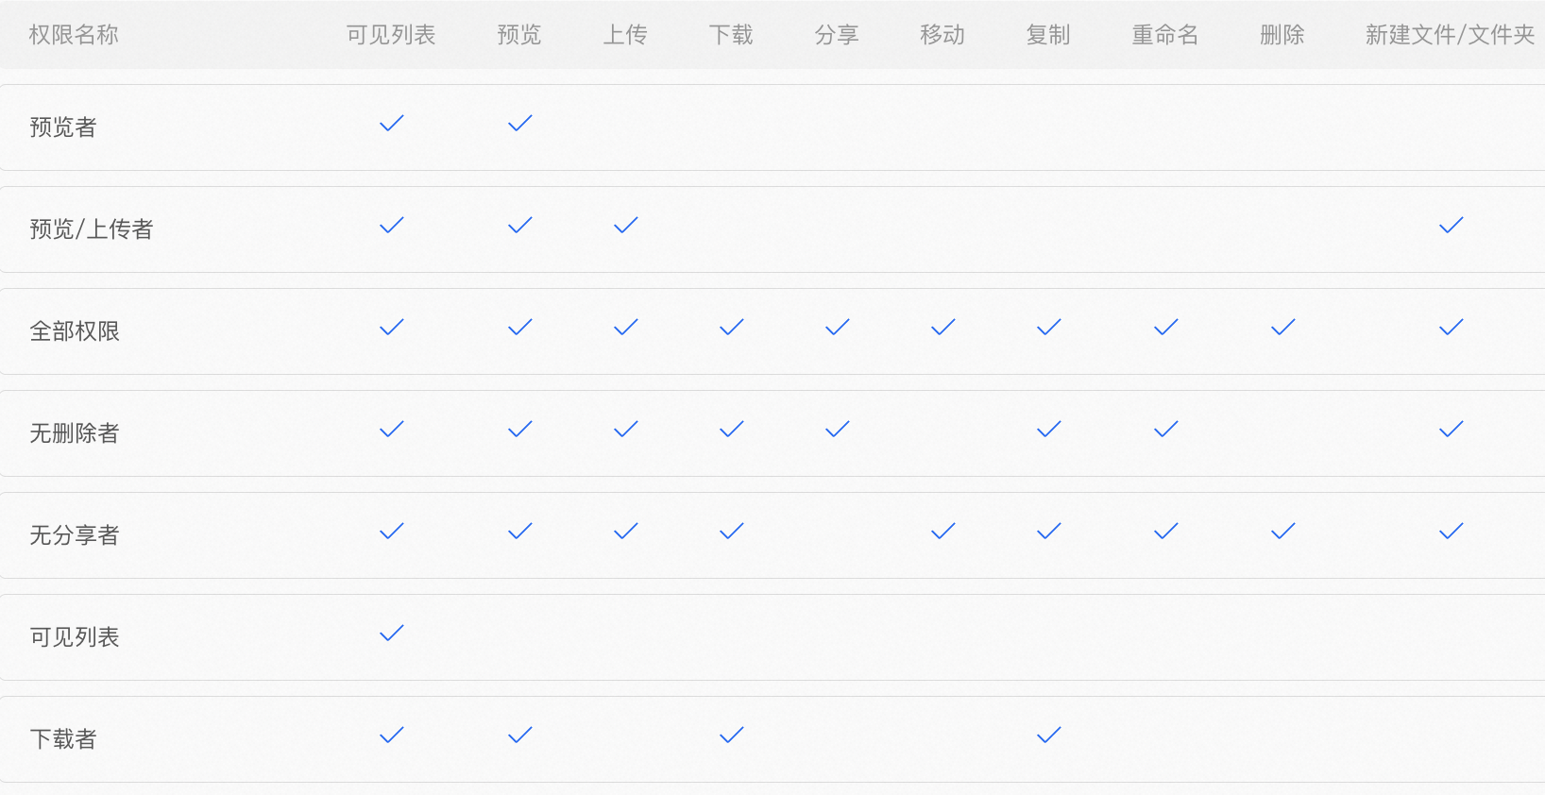Image resolution: width=1545 pixels, height=795 pixels.
Task: Select the 无删除者 permission row label
Action: point(75,433)
